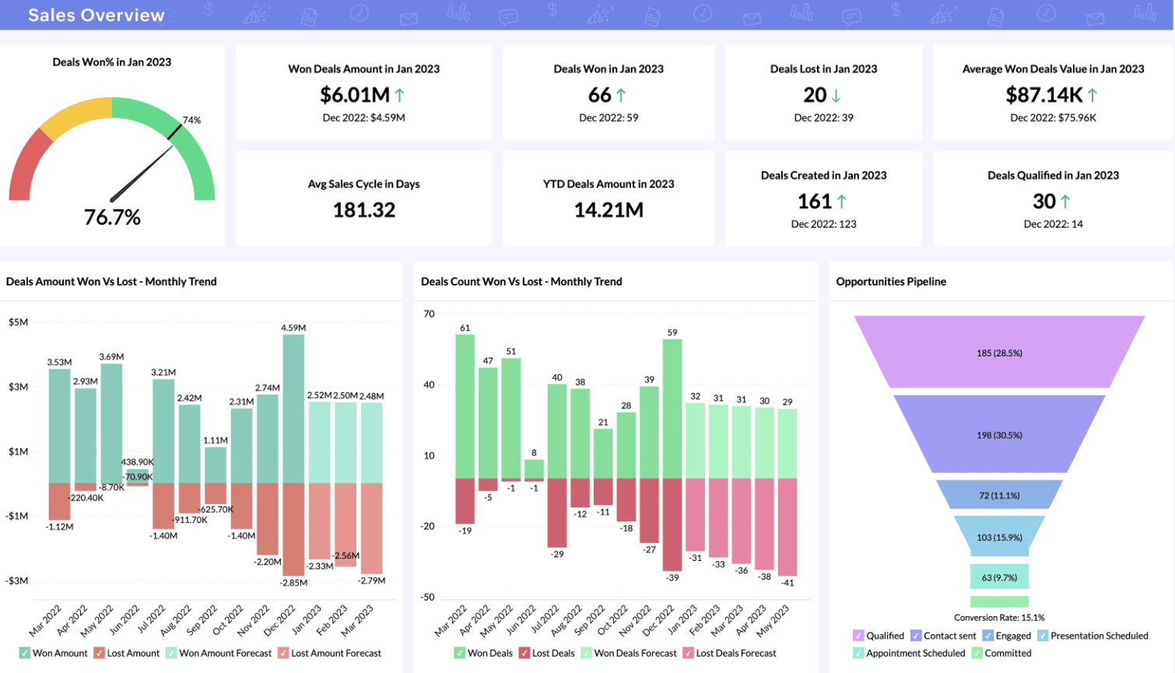Click the green arrow next to 66 deals won
1175x673 pixels.
(621, 95)
